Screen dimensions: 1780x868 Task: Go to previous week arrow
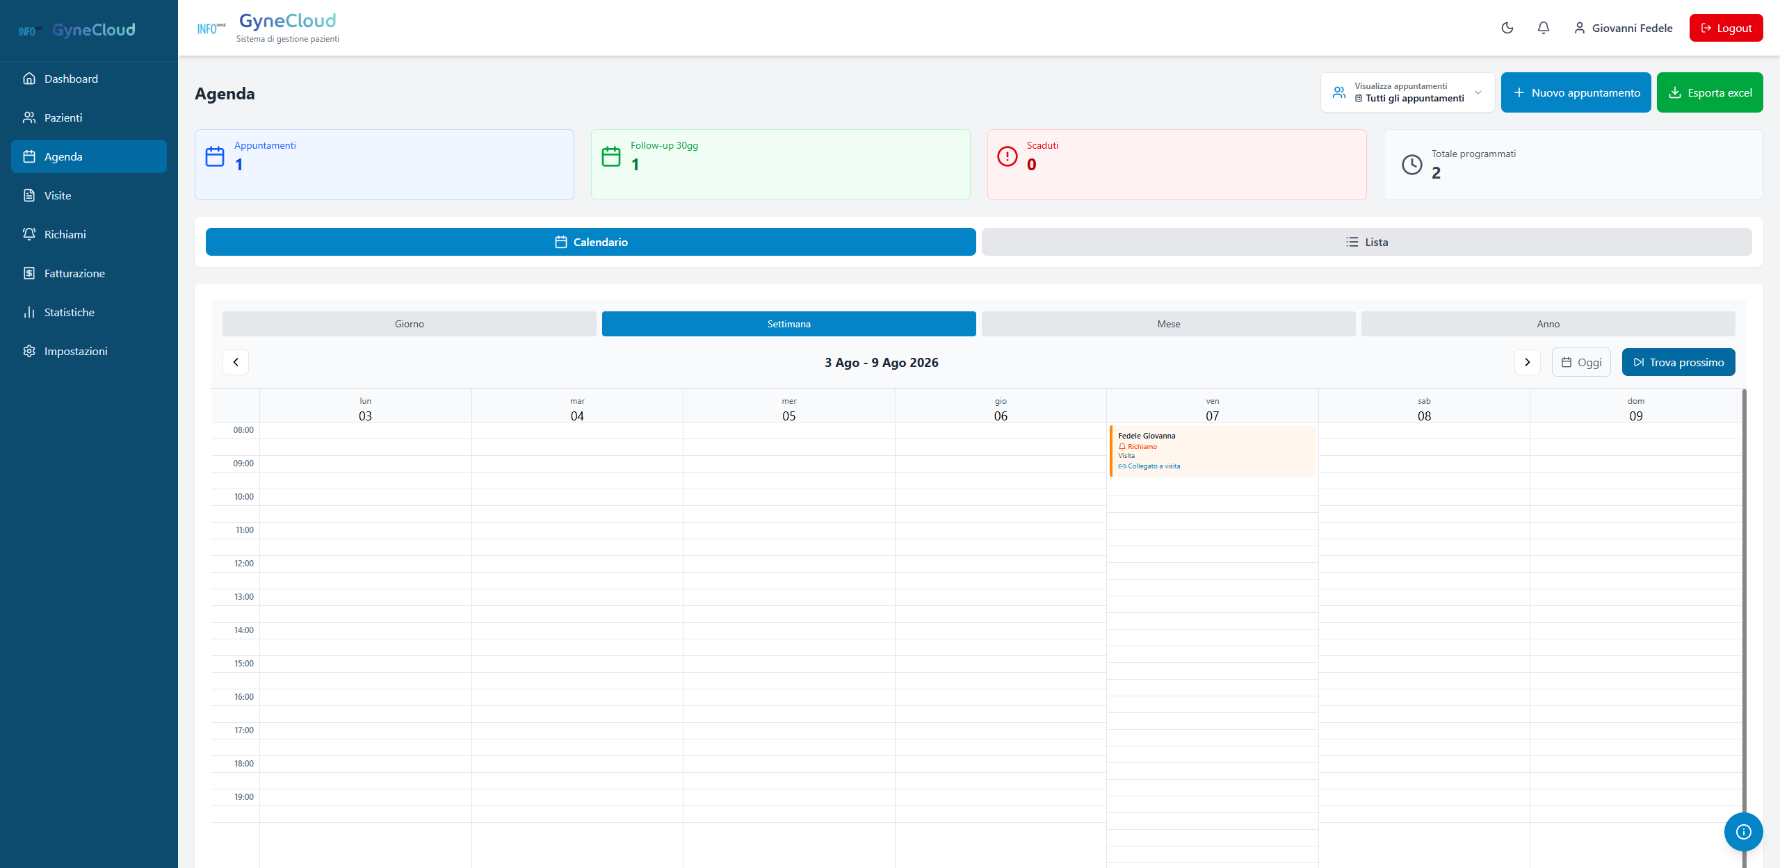click(236, 362)
